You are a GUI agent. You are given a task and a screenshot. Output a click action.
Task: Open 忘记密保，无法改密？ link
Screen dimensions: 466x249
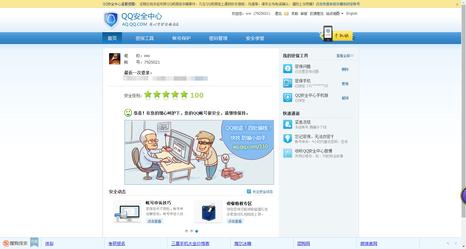coord(314,137)
